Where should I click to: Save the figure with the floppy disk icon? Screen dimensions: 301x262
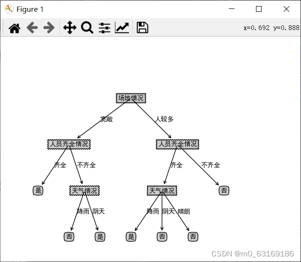[x=142, y=28]
